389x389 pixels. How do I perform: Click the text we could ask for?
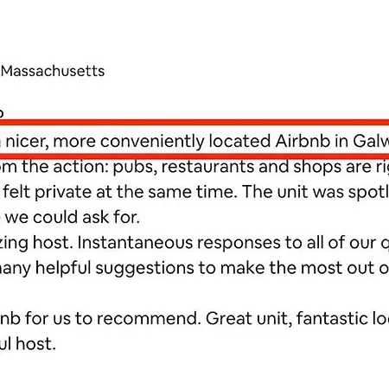[73, 217]
